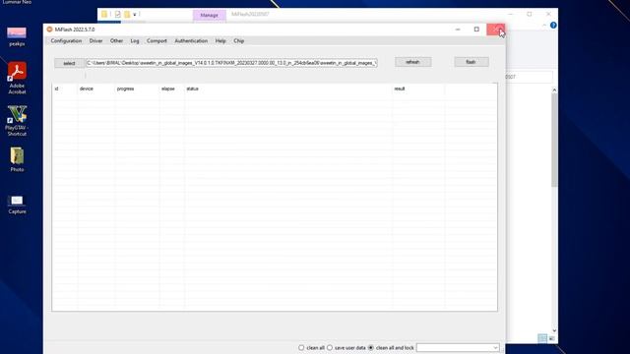The height and width of the screenshot is (354, 630).
Task: Click Properties checkmark icon in Explorer quick access
Action: coord(117,14)
